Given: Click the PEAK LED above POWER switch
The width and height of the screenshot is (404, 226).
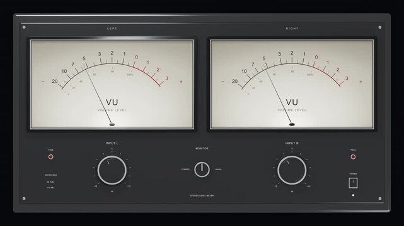Looking at the screenshot, I should point(353,157).
